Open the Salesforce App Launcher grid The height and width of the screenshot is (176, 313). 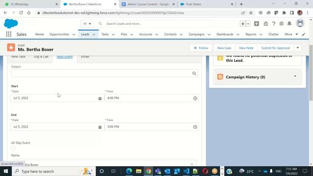(9, 34)
